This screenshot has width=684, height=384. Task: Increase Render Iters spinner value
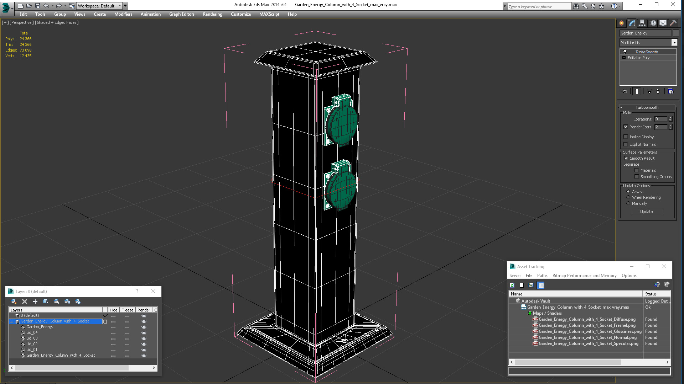point(670,126)
